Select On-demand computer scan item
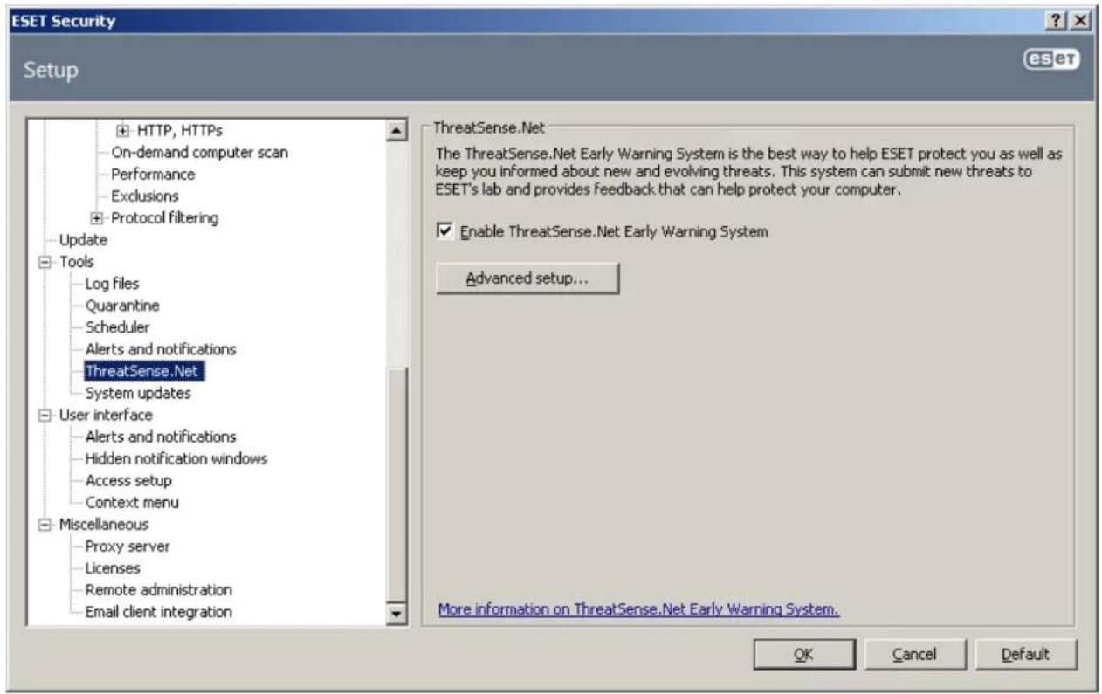Viewport: 1102px width, 694px height. tap(199, 152)
